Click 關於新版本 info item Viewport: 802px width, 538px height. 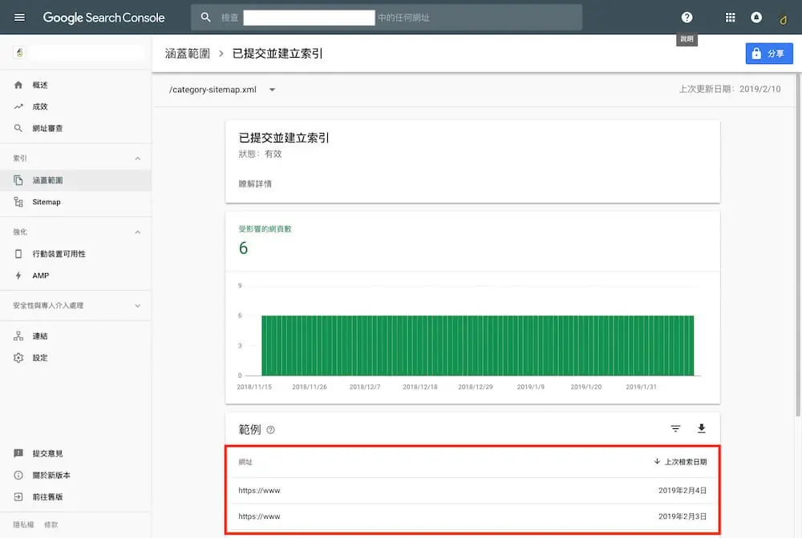tap(75, 476)
